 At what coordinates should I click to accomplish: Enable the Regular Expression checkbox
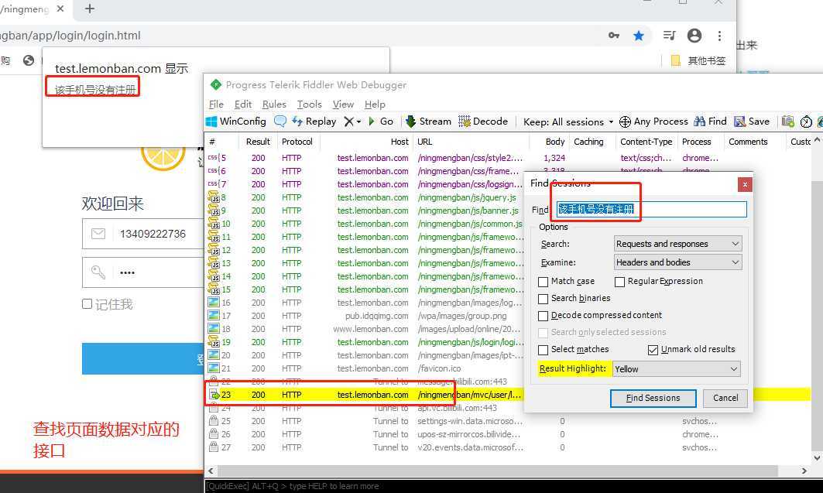tap(620, 282)
